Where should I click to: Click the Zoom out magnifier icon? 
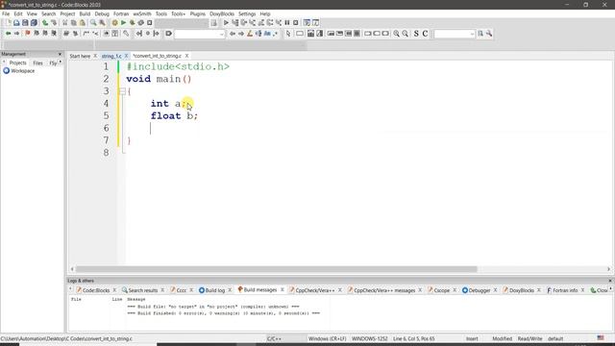click(406, 34)
